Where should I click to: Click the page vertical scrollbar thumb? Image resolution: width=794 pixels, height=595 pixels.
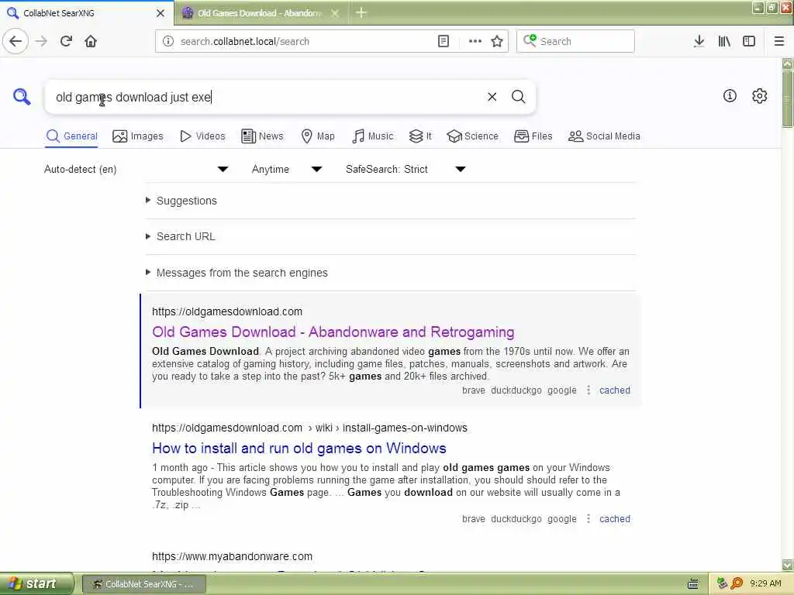(x=788, y=98)
